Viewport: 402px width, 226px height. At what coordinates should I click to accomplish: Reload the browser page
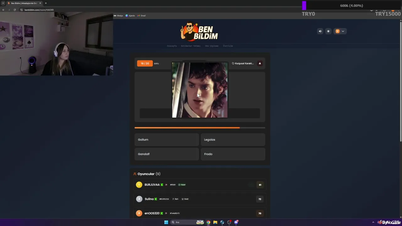coord(14,10)
